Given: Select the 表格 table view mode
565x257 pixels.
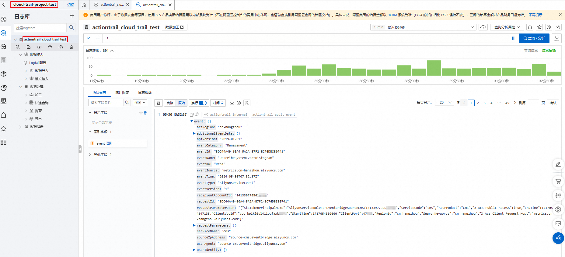Looking at the screenshot, I should point(170,103).
